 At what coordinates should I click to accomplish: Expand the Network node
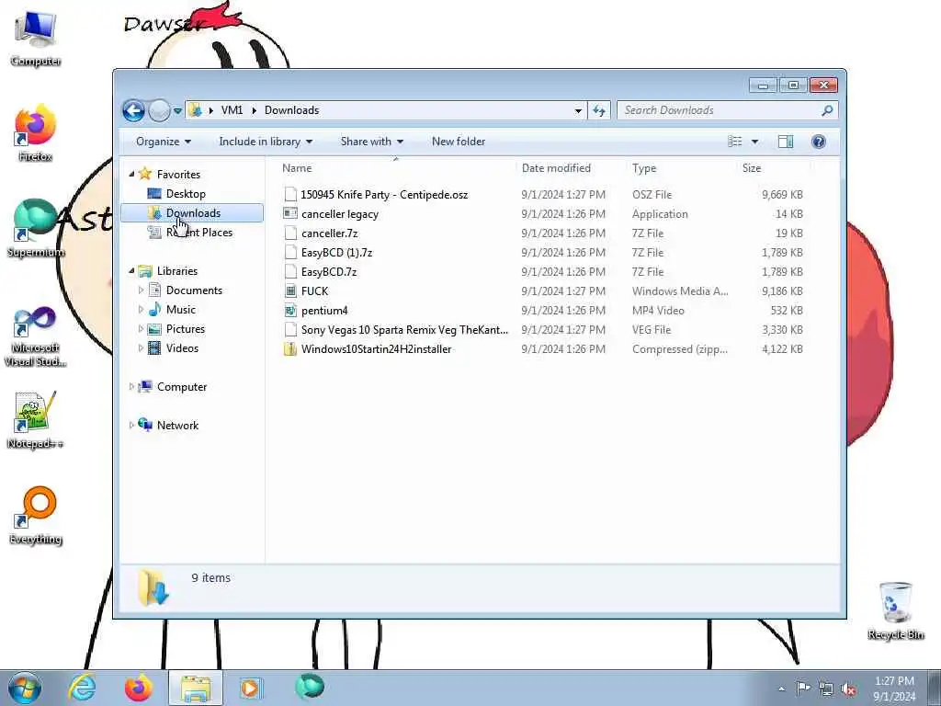pos(131,425)
